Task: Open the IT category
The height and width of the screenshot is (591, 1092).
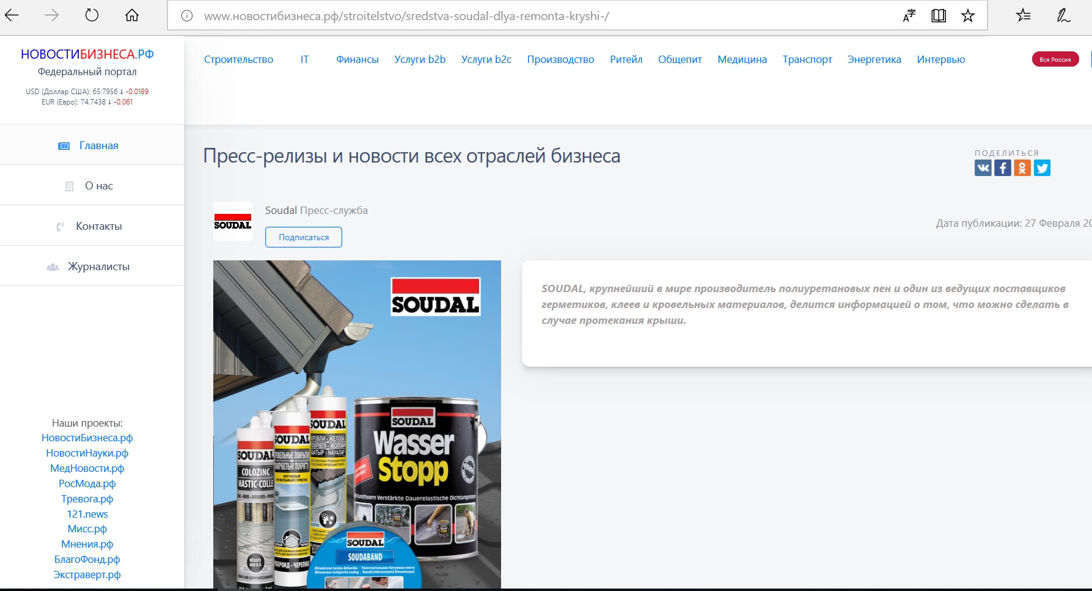Action: pos(304,59)
